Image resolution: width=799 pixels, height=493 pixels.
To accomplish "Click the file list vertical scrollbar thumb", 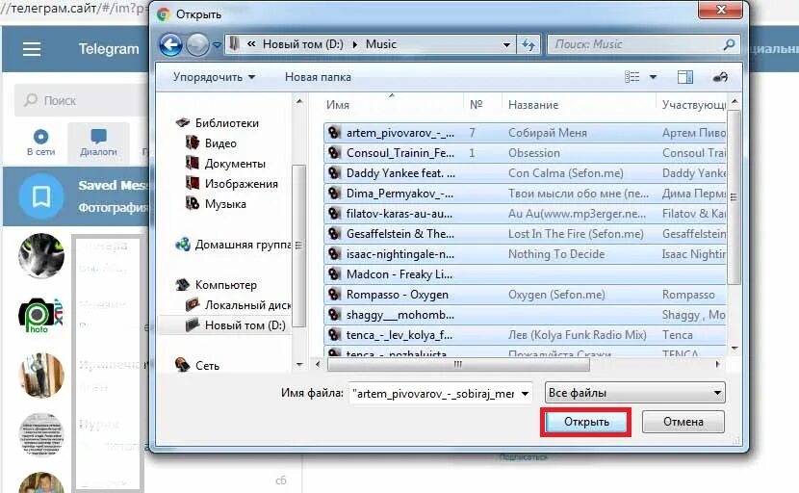I will pos(734,196).
